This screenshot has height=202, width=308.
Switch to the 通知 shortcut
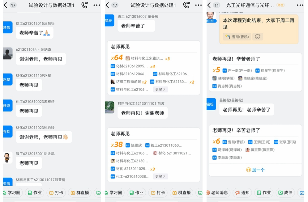click(x=242, y=193)
